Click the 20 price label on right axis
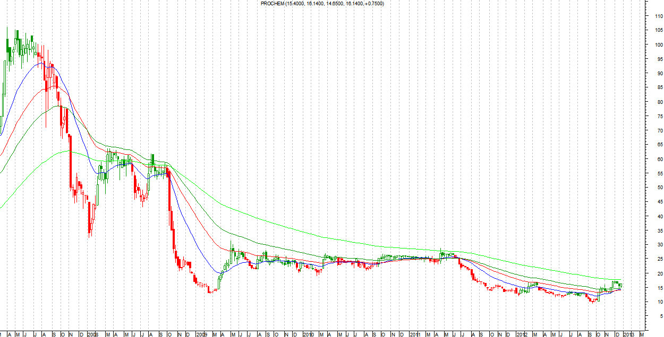Screen dimensions: 664x337 (659, 273)
